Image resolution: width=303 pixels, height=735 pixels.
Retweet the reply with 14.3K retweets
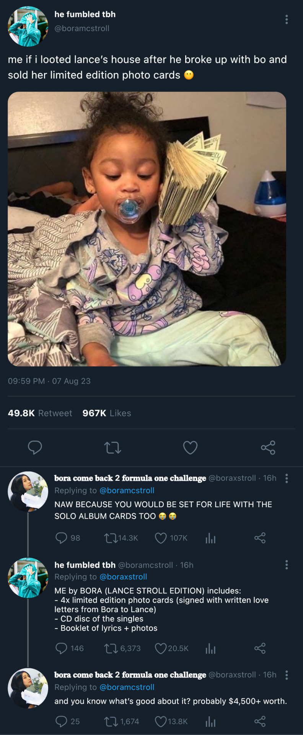click(111, 538)
